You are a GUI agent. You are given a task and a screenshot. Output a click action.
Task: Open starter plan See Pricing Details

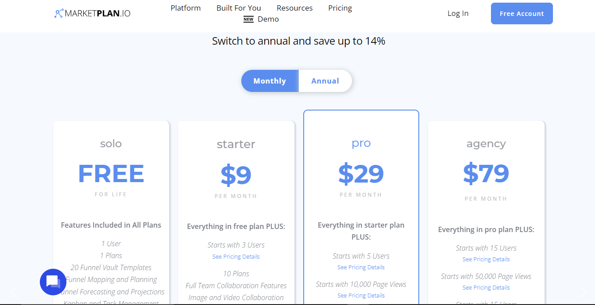pyautogui.click(x=236, y=257)
